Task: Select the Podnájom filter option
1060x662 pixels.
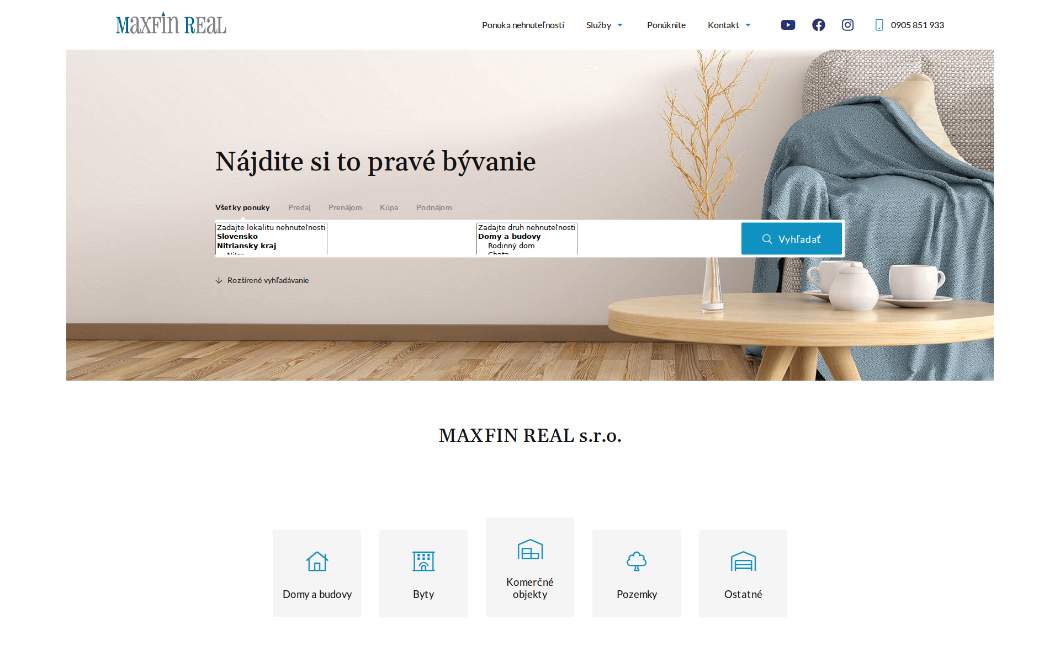Action: click(434, 207)
